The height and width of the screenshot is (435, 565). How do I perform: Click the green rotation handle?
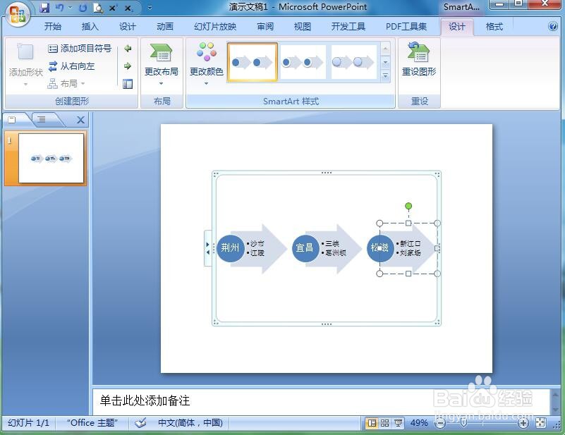coord(408,206)
